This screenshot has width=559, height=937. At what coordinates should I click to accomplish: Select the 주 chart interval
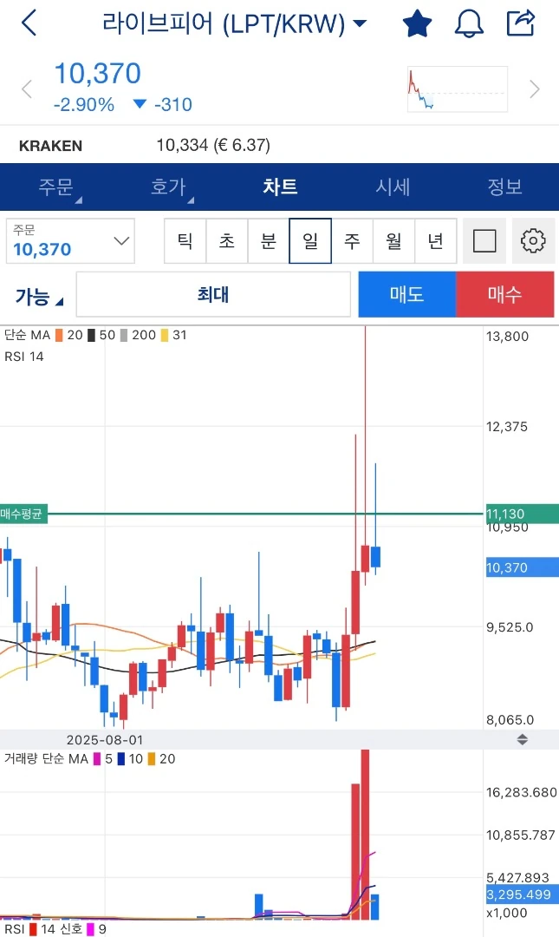[x=352, y=241]
